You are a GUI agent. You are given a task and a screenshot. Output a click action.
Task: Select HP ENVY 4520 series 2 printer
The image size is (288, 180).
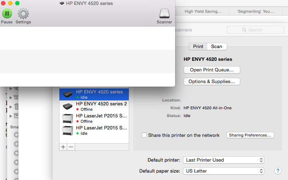click(94, 106)
